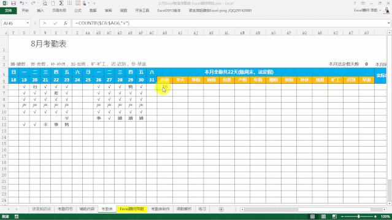Open print preview from quick access toolbar
The image size is (392, 220).
pos(45,3)
